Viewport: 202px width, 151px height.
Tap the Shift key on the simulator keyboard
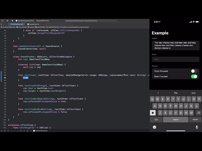click(153, 113)
